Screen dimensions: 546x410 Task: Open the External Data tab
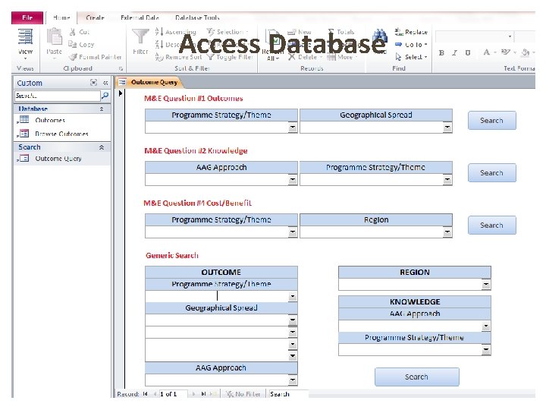pyautogui.click(x=140, y=17)
